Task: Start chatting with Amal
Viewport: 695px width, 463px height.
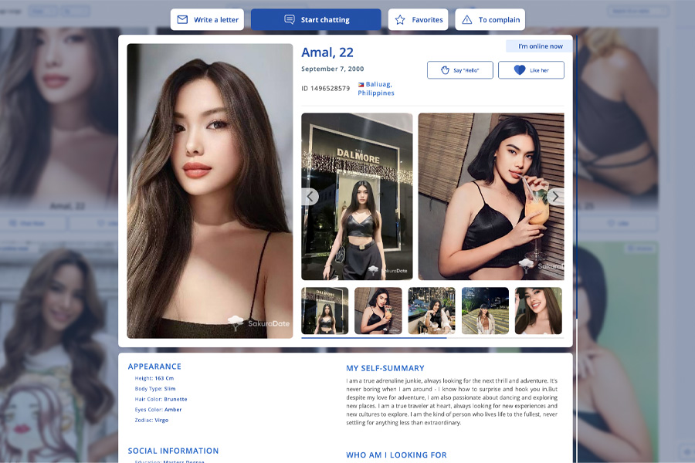Action: click(x=316, y=19)
